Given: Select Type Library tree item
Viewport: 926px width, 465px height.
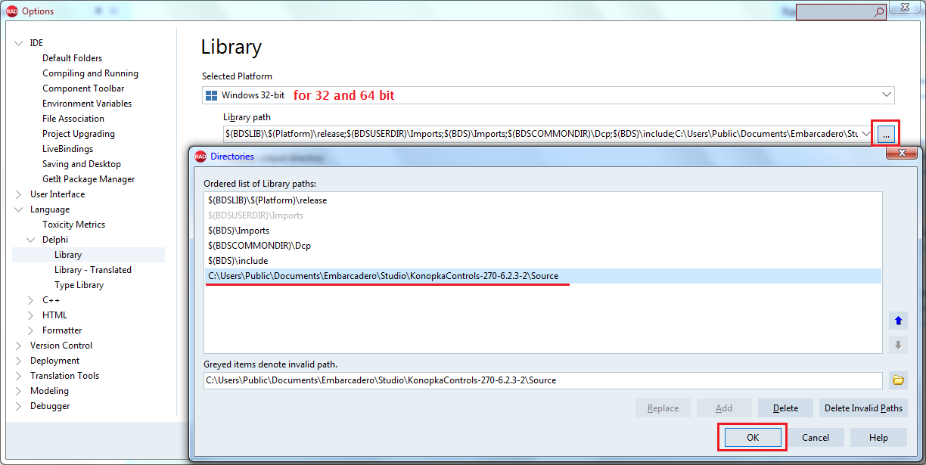Looking at the screenshot, I should tap(79, 285).
